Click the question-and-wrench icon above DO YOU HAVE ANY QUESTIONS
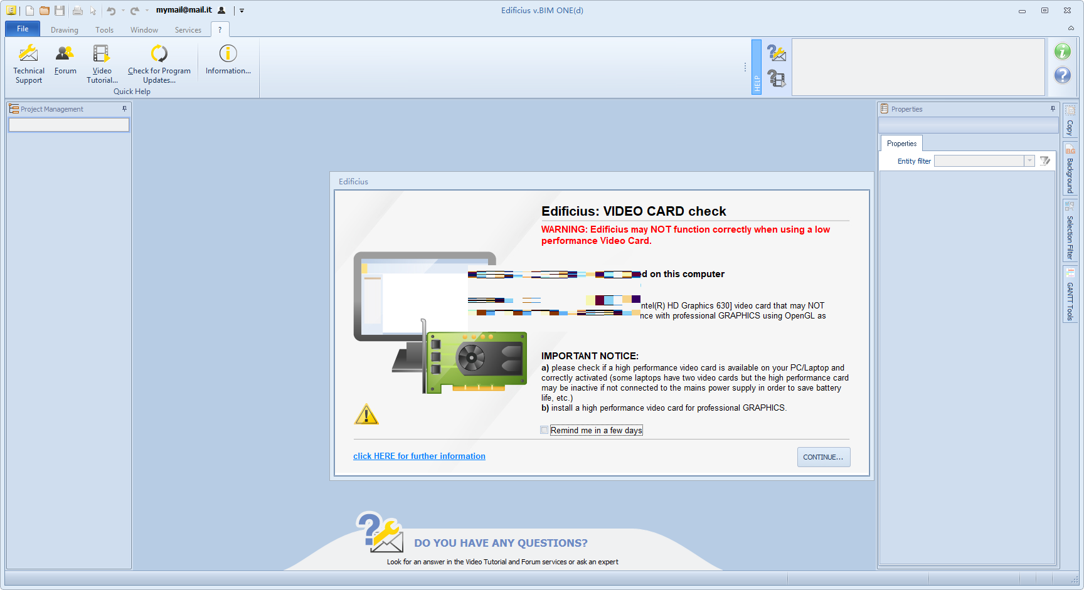1084x590 pixels. [380, 532]
